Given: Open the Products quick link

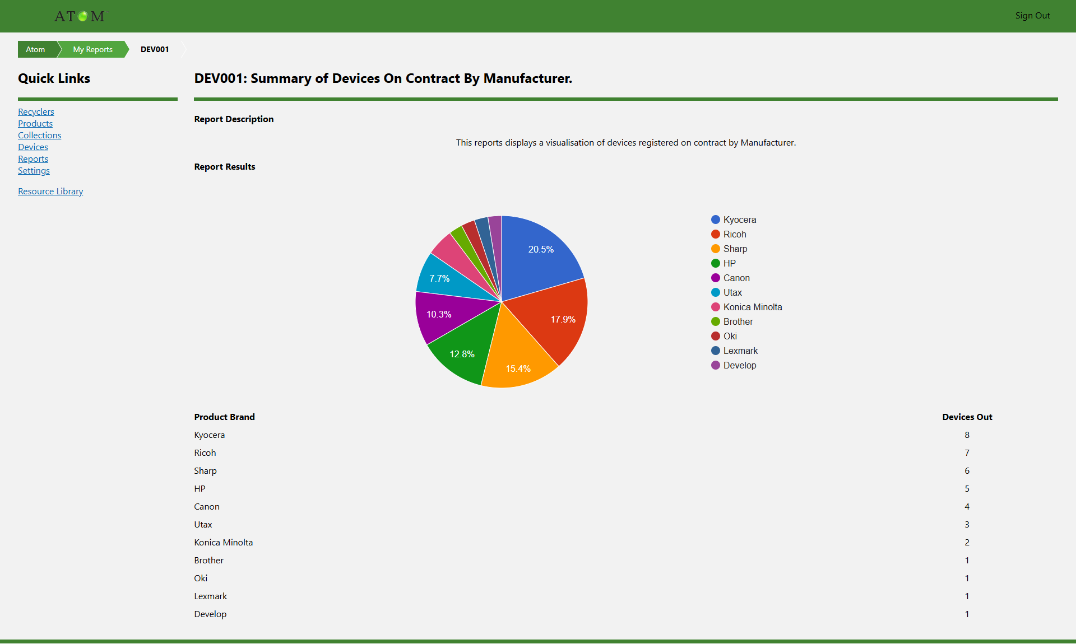Looking at the screenshot, I should [x=35, y=124].
